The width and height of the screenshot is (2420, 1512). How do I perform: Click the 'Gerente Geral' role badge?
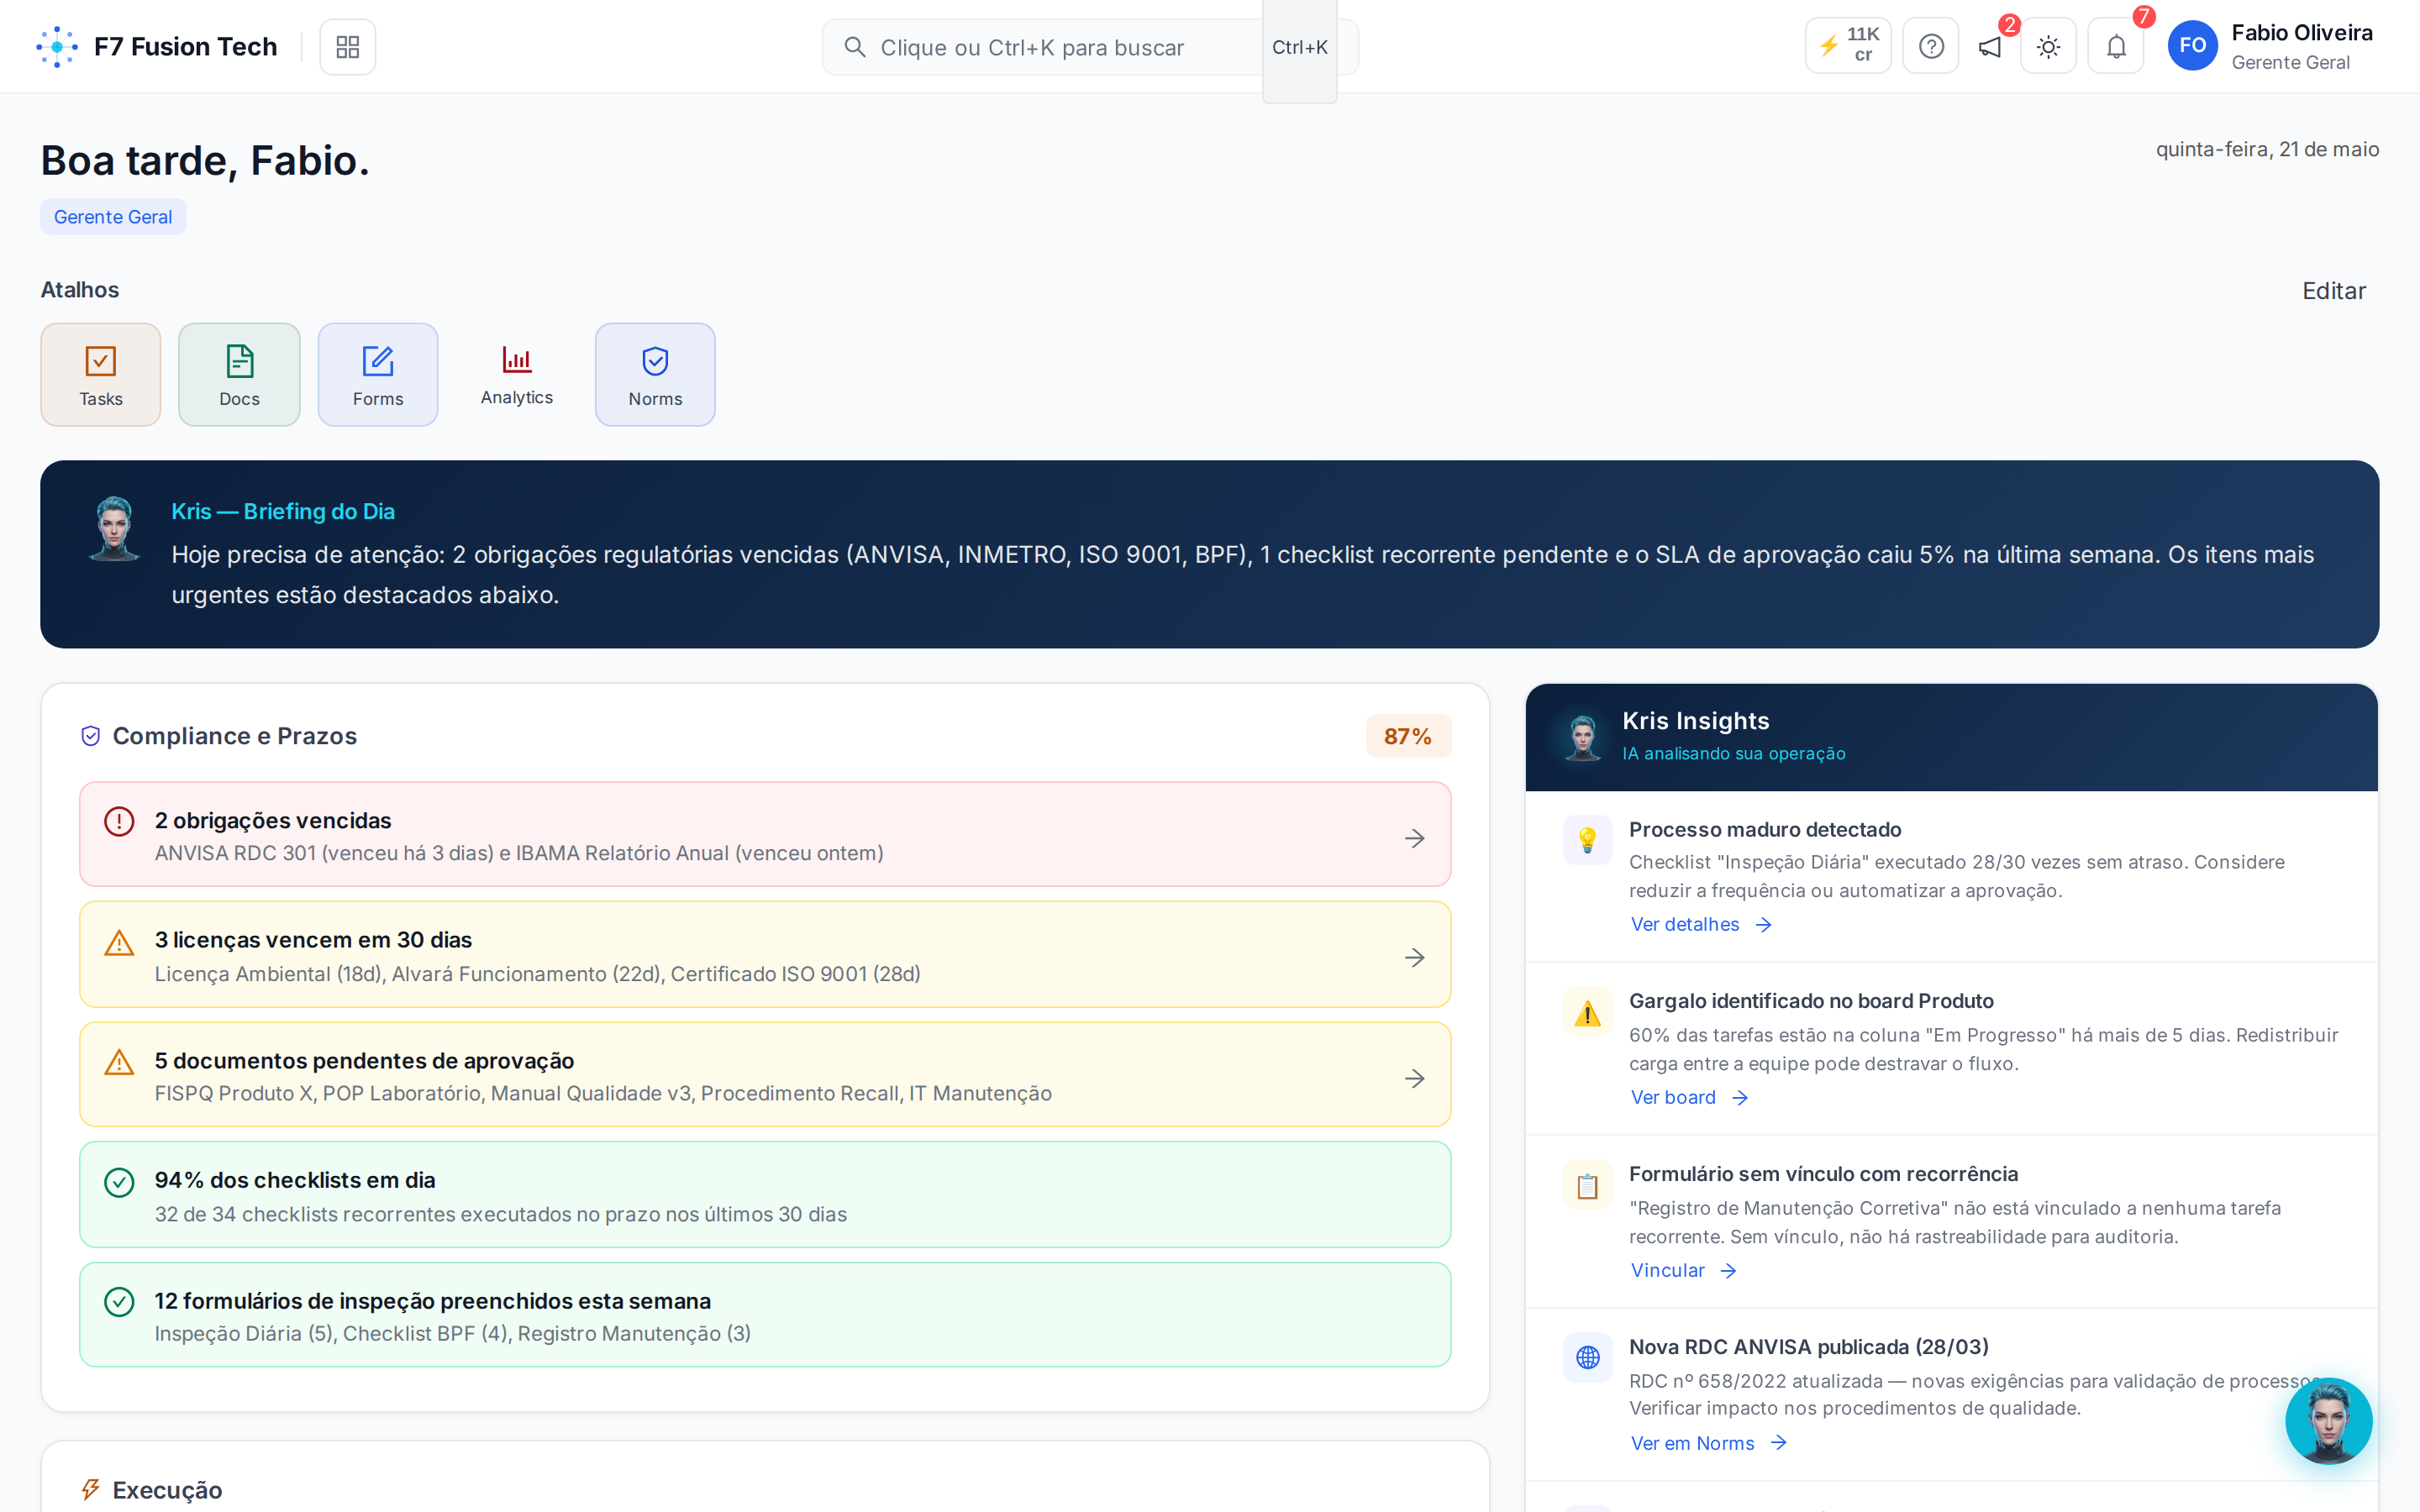click(113, 217)
